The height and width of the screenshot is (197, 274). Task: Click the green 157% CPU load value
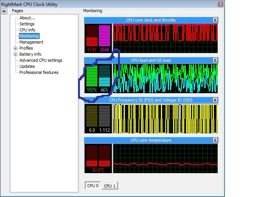pyautogui.click(x=92, y=90)
